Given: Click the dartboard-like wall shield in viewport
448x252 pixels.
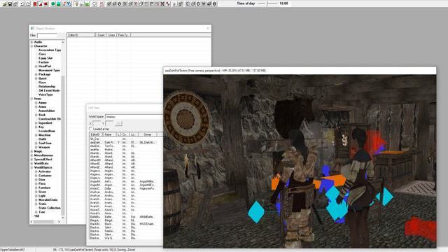Looking at the screenshot, I should point(186,118).
